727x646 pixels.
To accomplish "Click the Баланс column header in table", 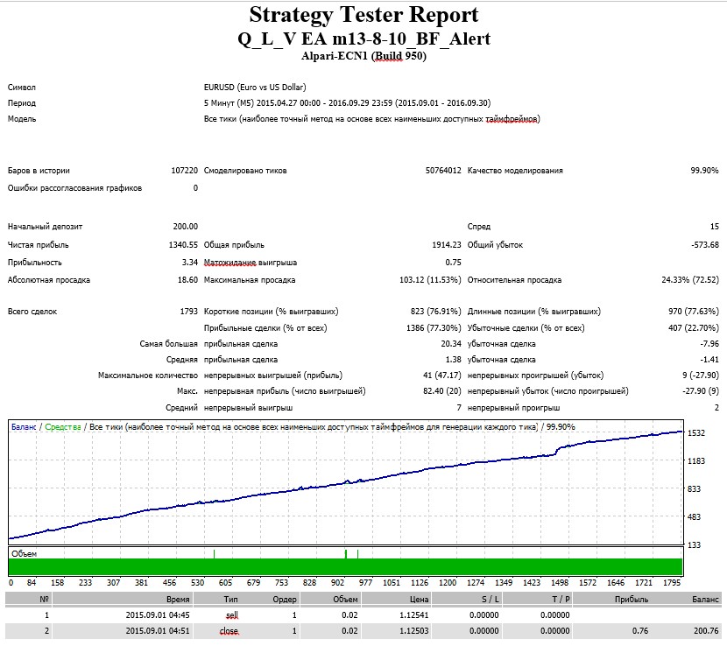I will point(705,600).
